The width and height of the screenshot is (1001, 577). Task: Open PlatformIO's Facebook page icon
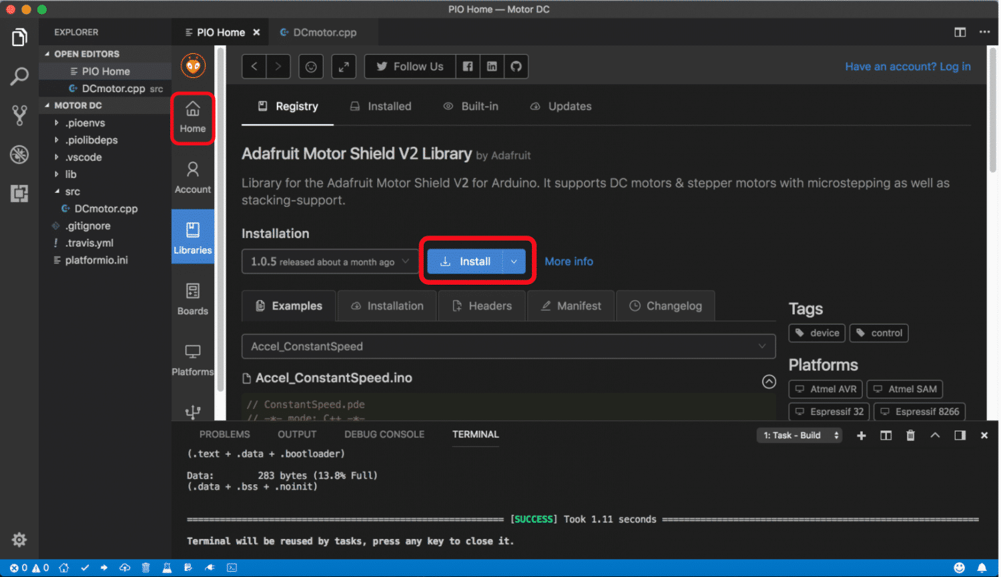click(468, 67)
